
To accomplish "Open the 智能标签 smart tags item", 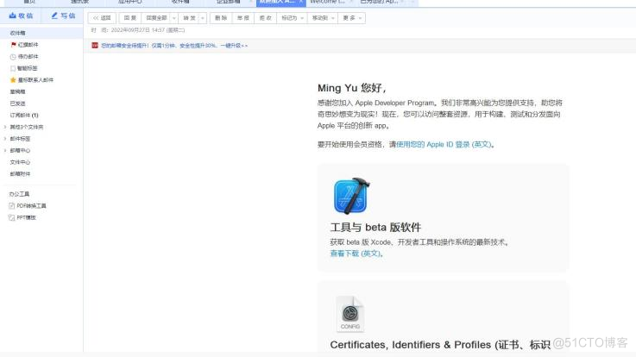I will [x=27, y=68].
